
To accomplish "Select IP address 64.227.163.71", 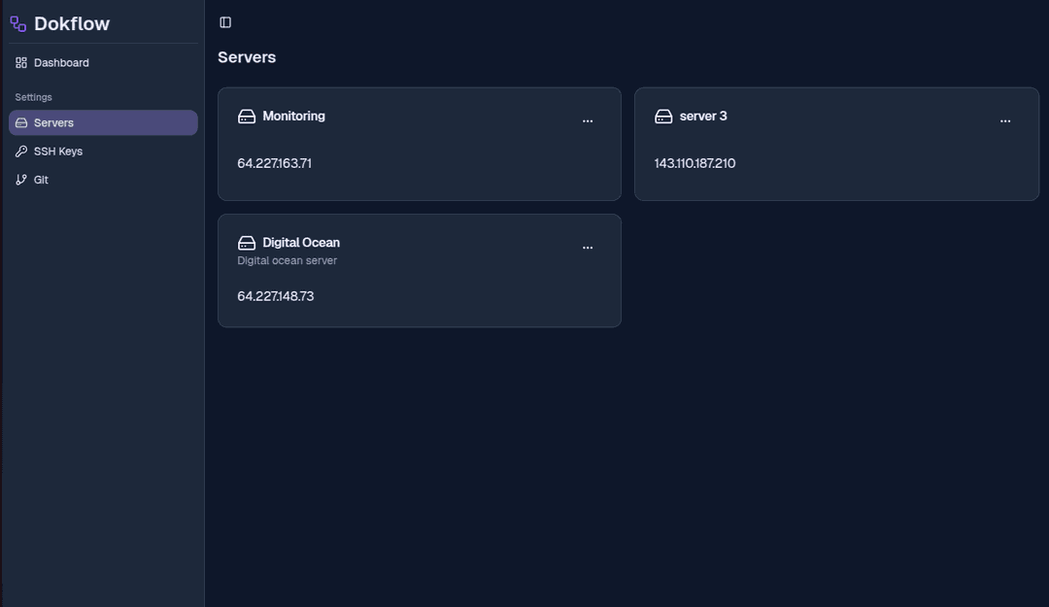I will click(x=274, y=163).
